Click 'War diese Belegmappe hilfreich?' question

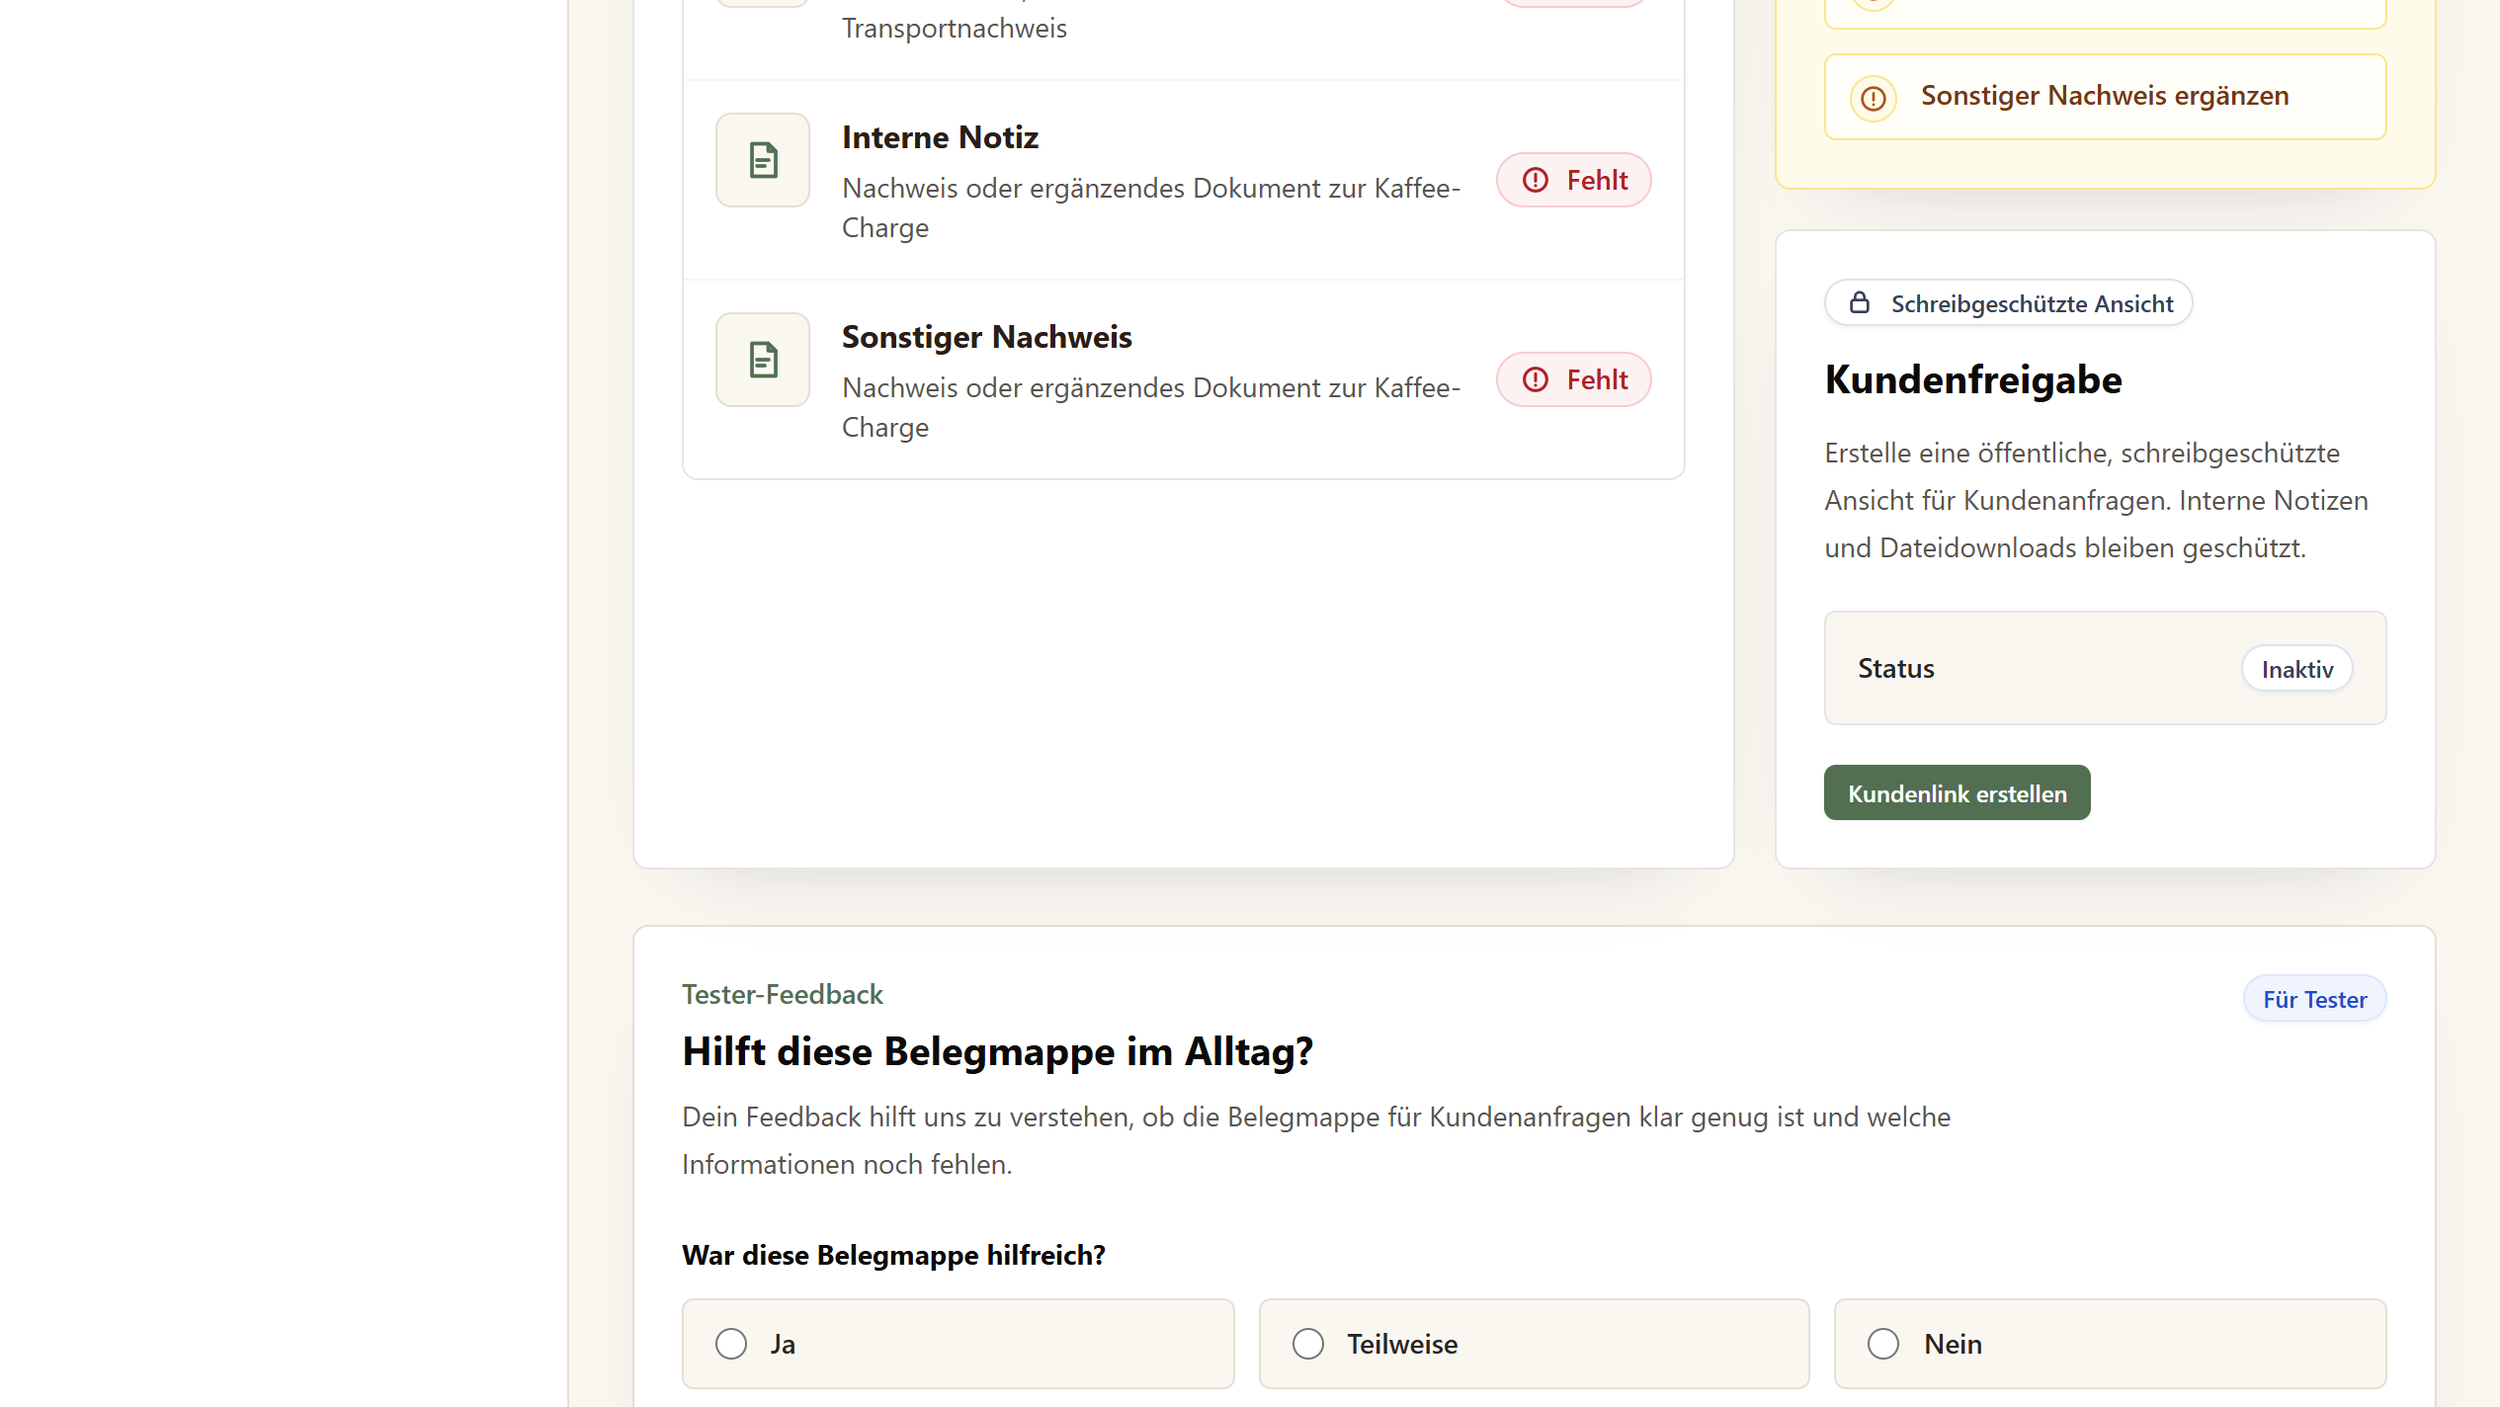tap(893, 1255)
